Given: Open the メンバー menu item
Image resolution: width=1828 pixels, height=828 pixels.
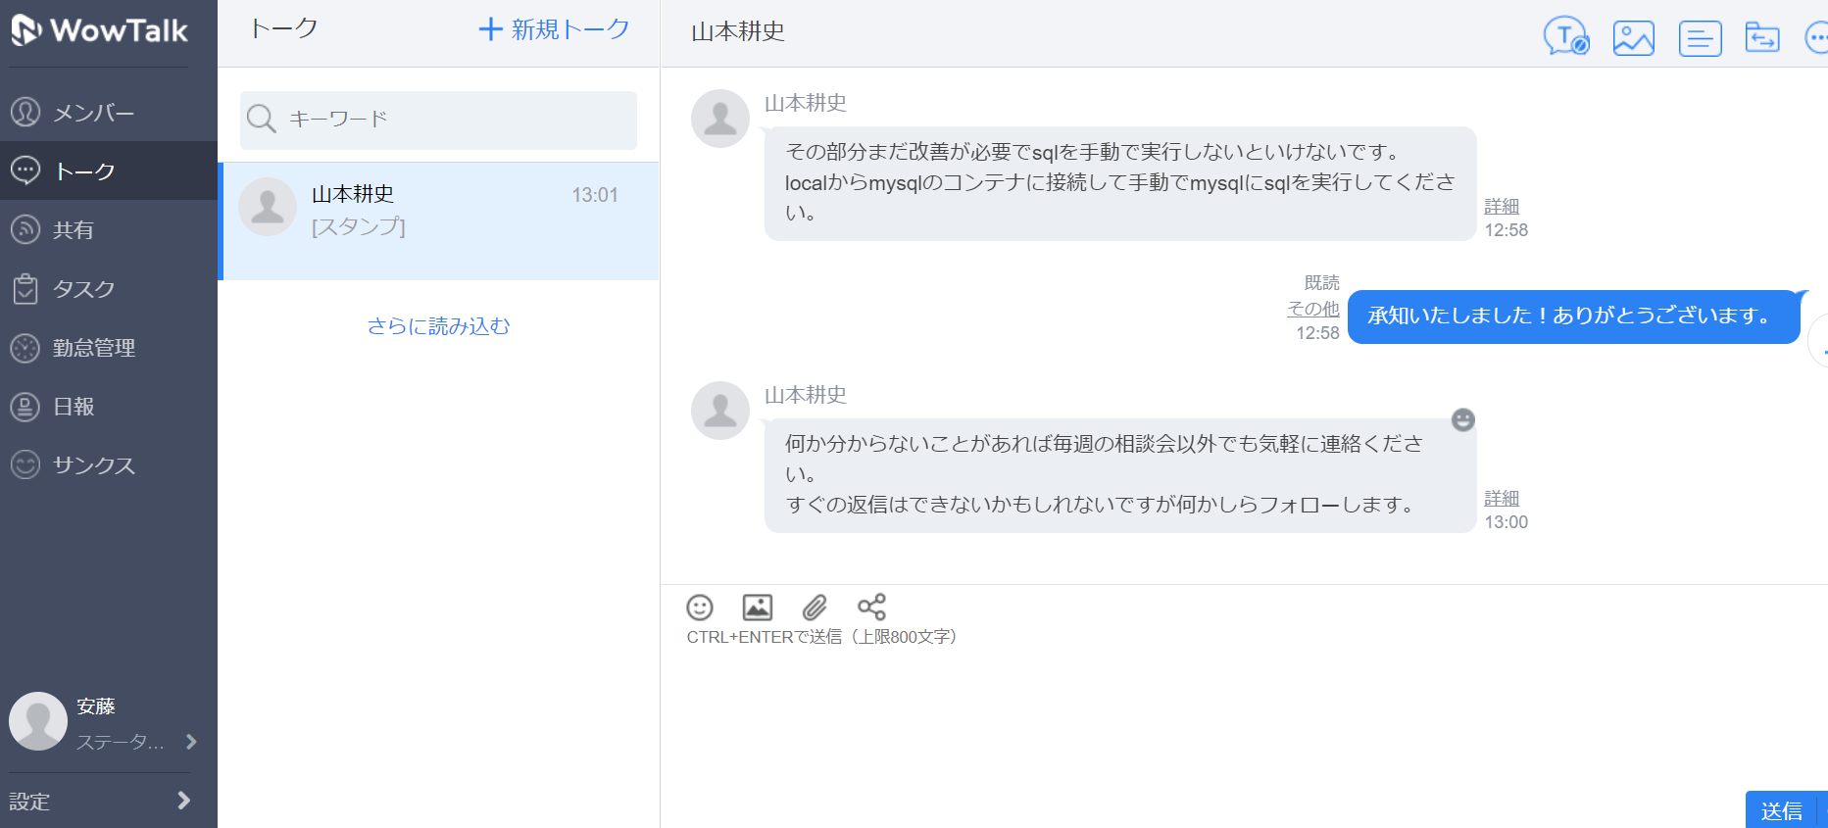Looking at the screenshot, I should [93, 113].
